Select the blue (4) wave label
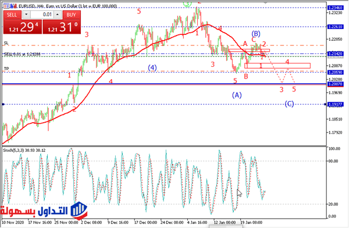 [x=152, y=67]
